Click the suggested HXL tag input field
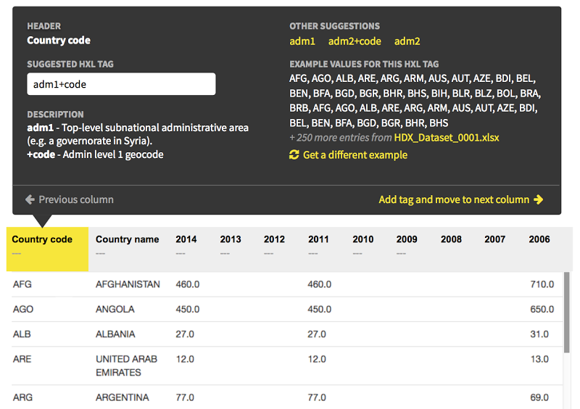 pyautogui.click(x=121, y=84)
